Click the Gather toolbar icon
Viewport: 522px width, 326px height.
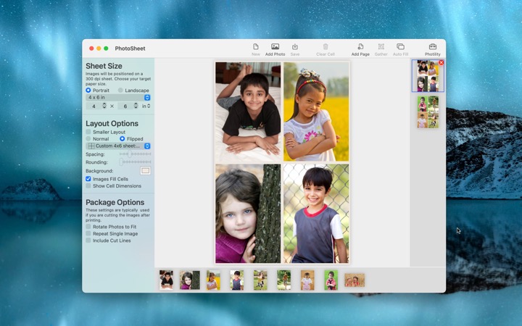point(381,46)
